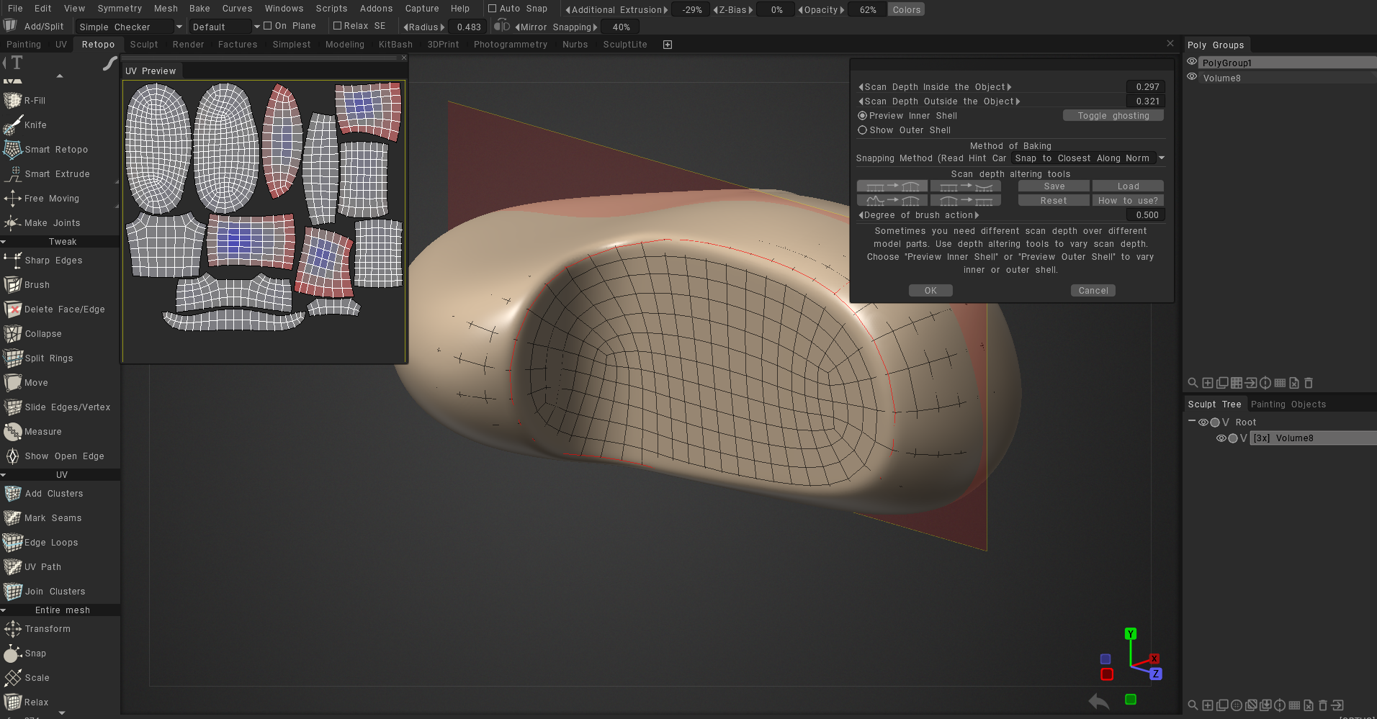This screenshot has height=719, width=1377.
Task: Select Volume8 in the Sculpt Tree
Action: [1294, 438]
